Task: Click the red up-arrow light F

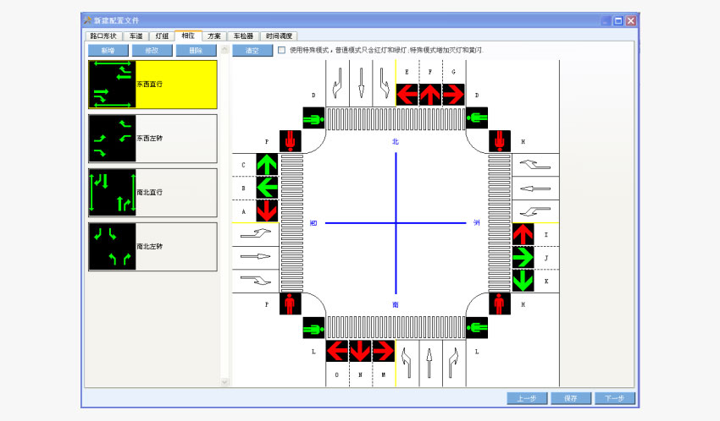Action: [x=429, y=94]
